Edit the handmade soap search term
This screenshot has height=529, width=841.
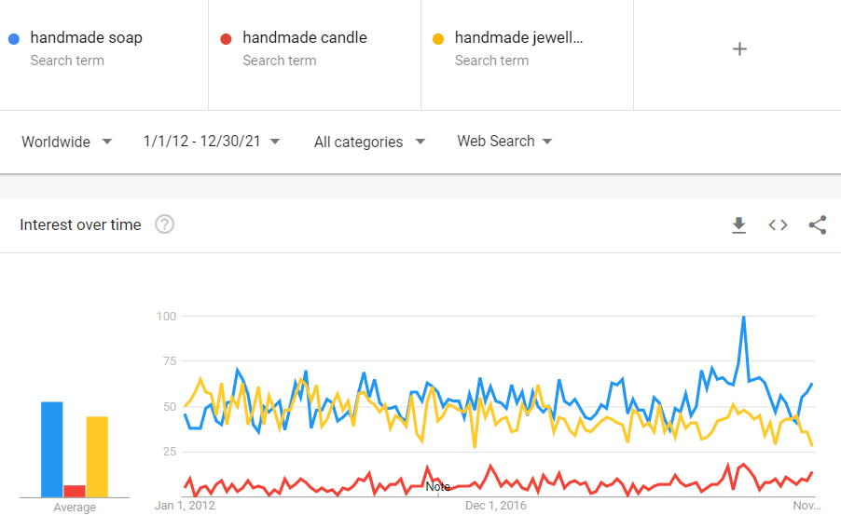(x=87, y=37)
